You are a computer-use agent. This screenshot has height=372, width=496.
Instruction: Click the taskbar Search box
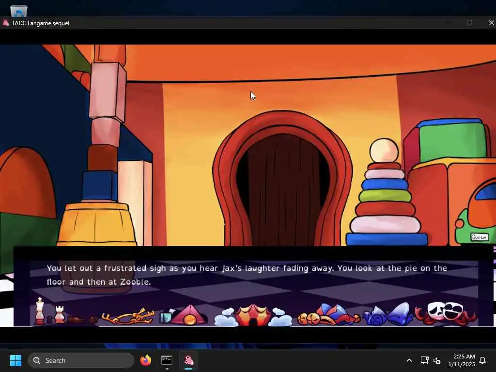point(81,360)
